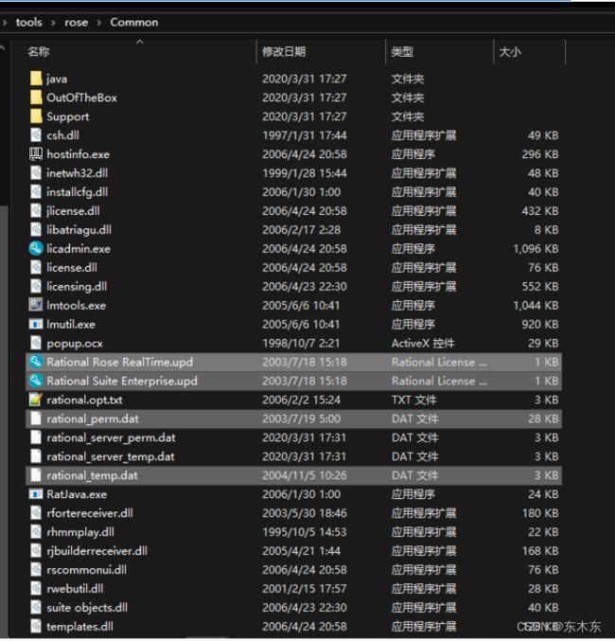The height and width of the screenshot is (641, 615).
Task: Sort by the 大小 column header
Action: [x=510, y=51]
